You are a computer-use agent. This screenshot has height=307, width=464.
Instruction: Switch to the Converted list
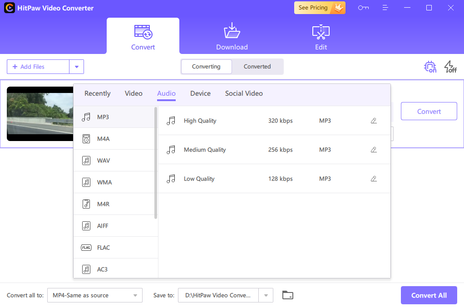(257, 67)
